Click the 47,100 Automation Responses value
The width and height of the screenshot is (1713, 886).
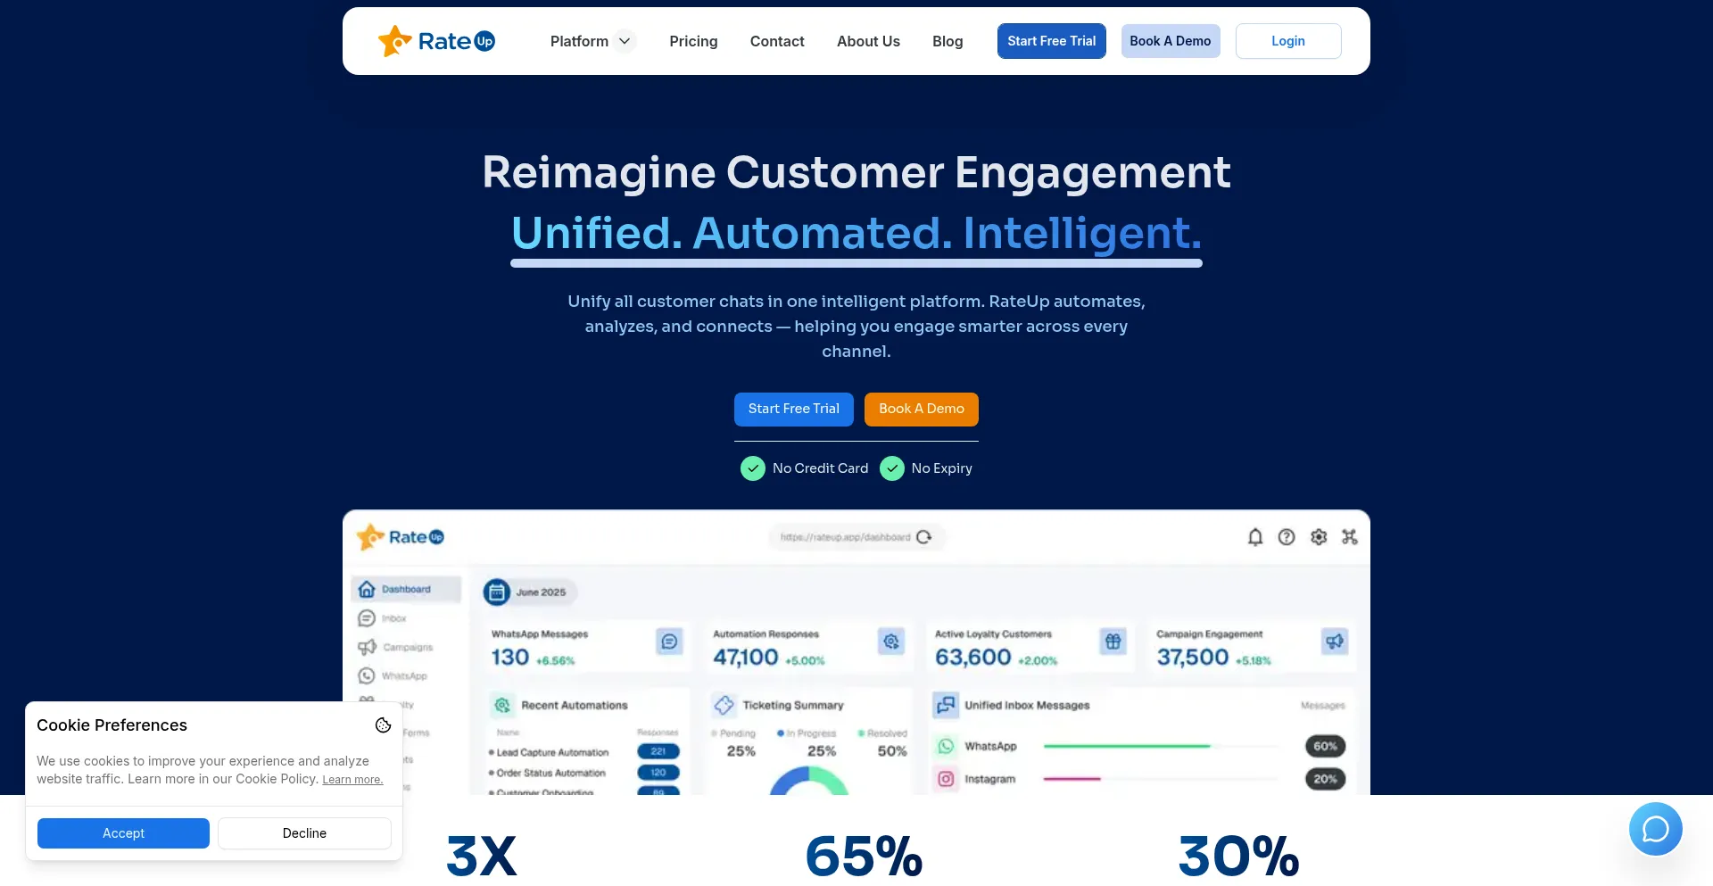[746, 658]
